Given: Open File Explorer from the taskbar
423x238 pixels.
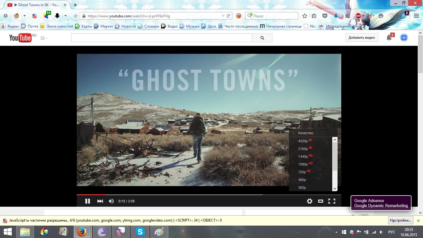Looking at the screenshot, I should (x=25, y=232).
